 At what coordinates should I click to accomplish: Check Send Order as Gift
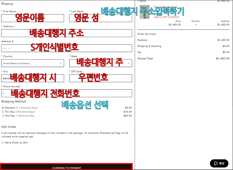3,142
